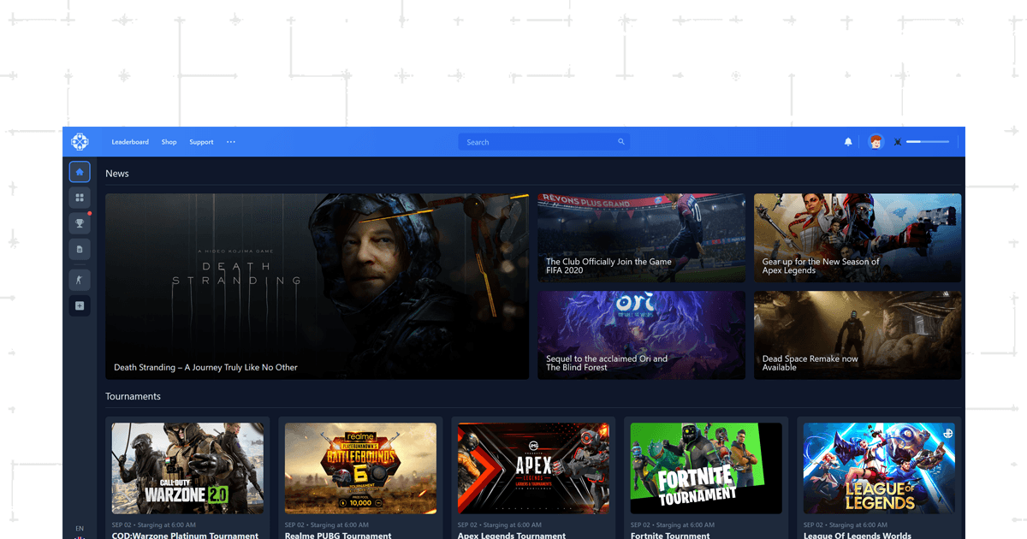Go to the Shop menu item
Screen dimensions: 1027x539
tap(169, 142)
